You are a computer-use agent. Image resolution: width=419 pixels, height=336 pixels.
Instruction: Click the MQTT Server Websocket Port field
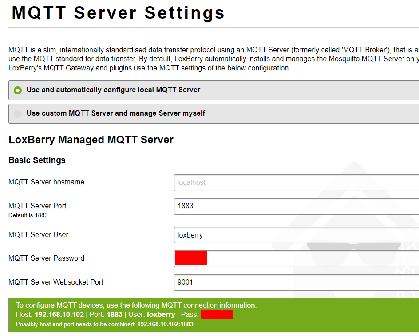pos(296,282)
